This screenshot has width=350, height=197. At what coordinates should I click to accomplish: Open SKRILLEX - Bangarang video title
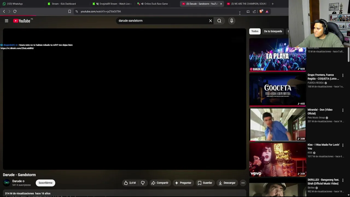[323, 182]
